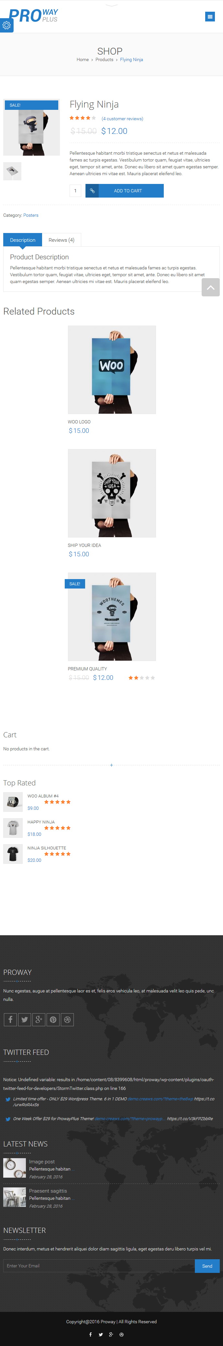Click the Enter Your Email field
This screenshot has width=223, height=1346.
coord(99,1265)
